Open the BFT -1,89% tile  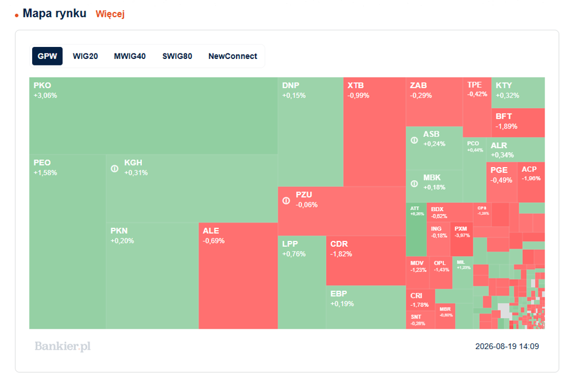point(518,123)
